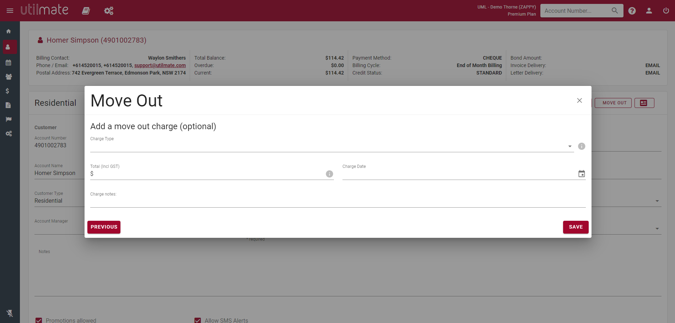Click the PREVIOUS button
The height and width of the screenshot is (323, 675).
[104, 227]
